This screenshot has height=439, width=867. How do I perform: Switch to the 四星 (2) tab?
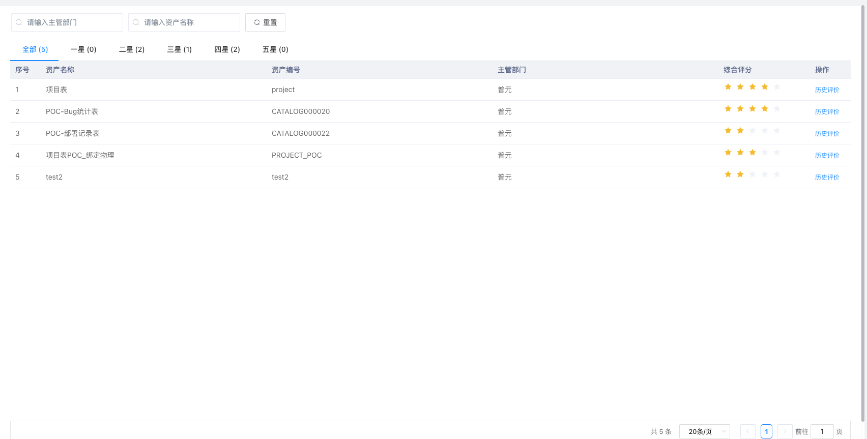(227, 49)
